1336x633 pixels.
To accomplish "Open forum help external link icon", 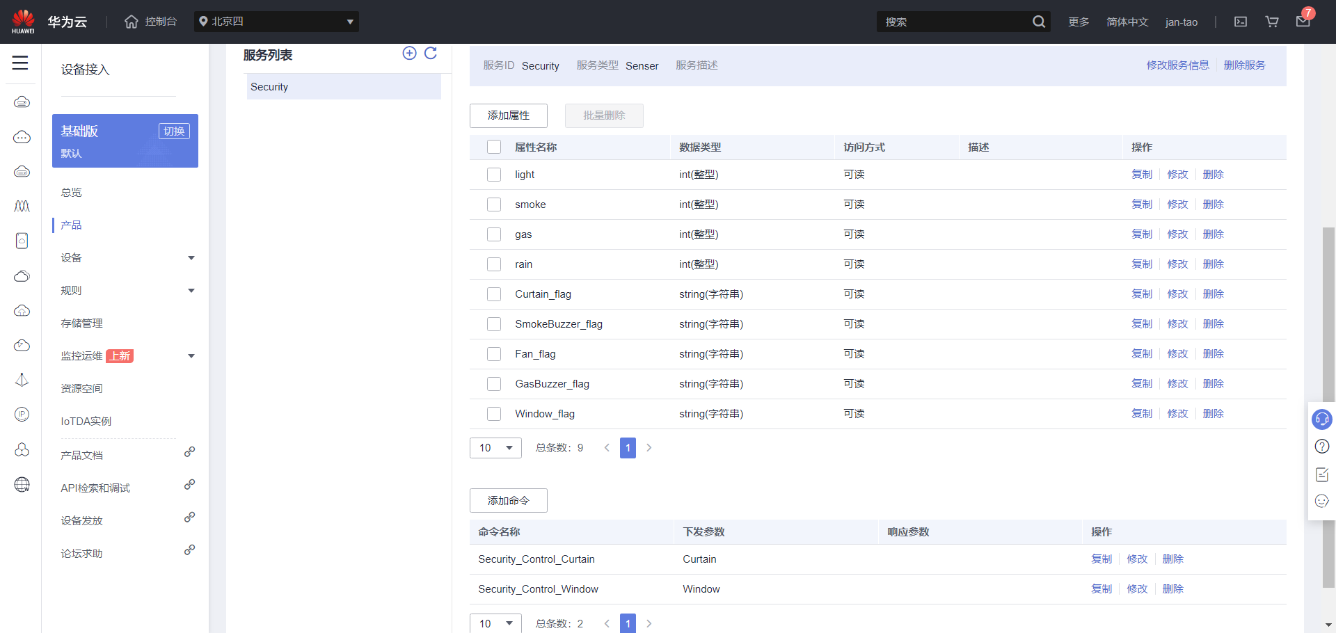I will [189, 550].
